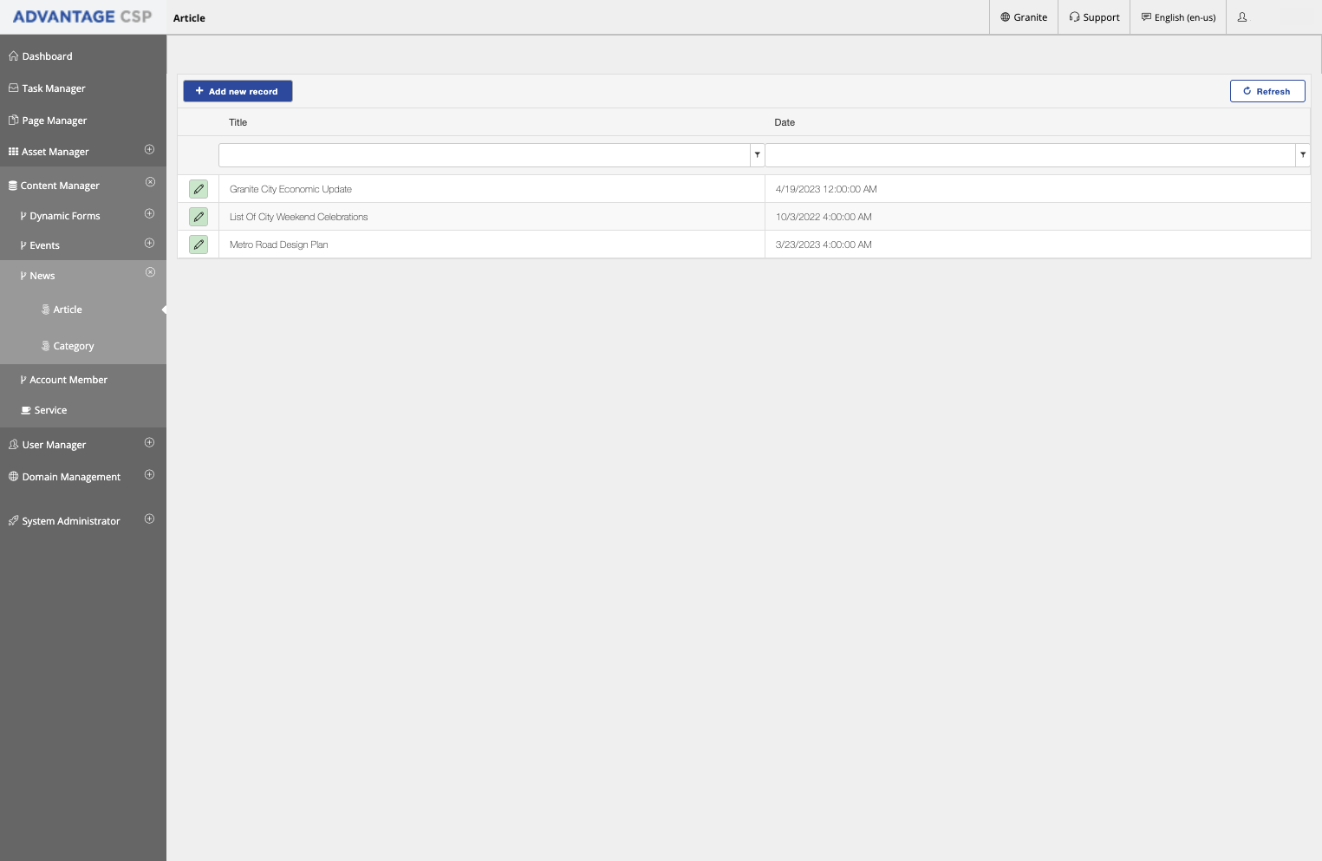
Task: Collapse the Content Manager section
Action: coord(150,182)
